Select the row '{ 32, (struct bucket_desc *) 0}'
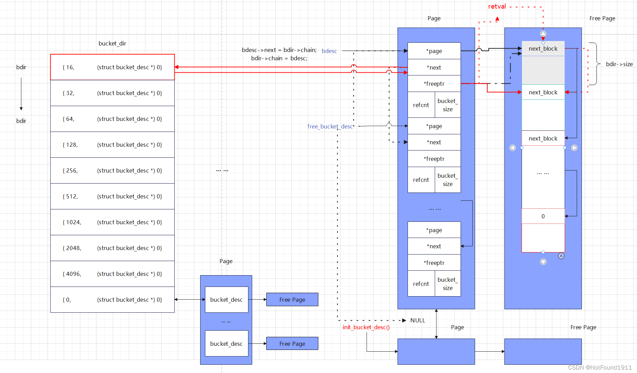637x373 pixels. [112, 93]
